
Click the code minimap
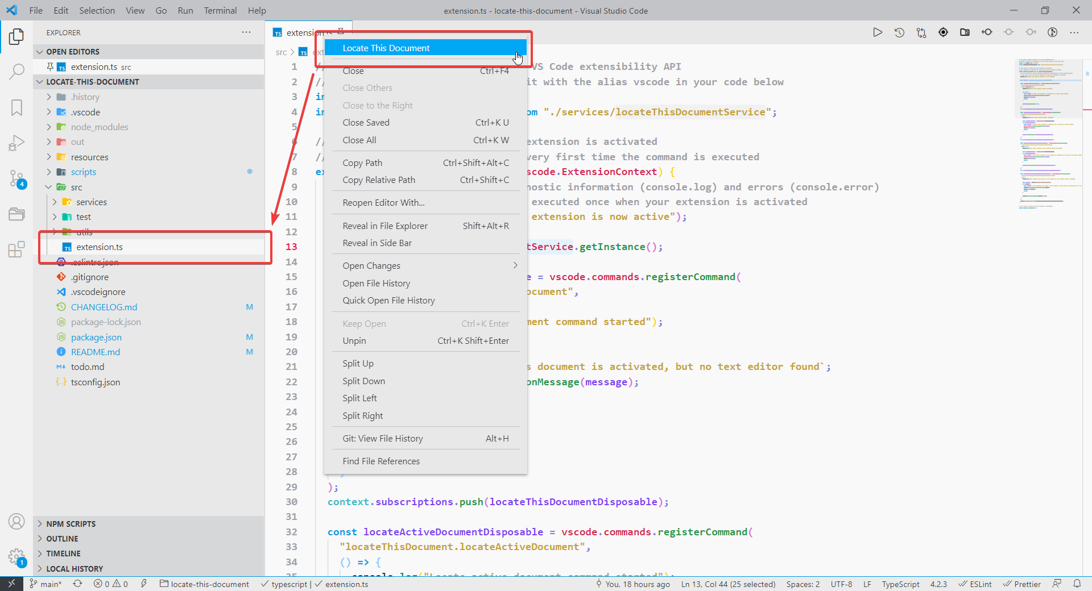coord(1049,134)
